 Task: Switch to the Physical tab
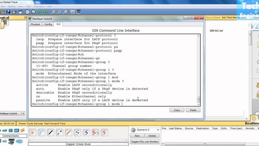point(35,24)
